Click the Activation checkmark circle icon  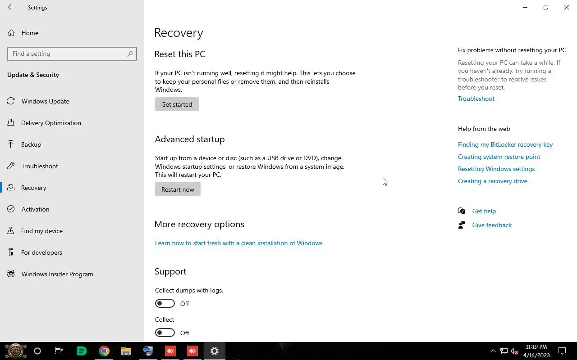tap(11, 209)
